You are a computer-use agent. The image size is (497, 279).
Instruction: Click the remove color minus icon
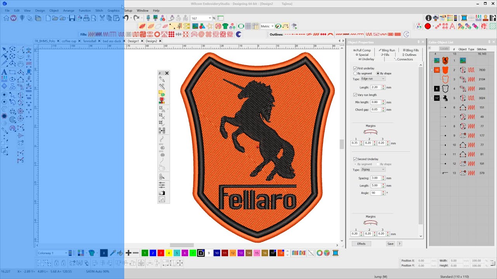point(136,253)
